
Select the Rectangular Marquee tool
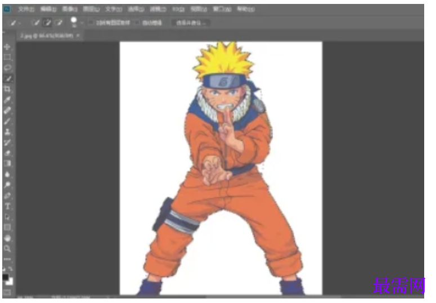coord(7,57)
